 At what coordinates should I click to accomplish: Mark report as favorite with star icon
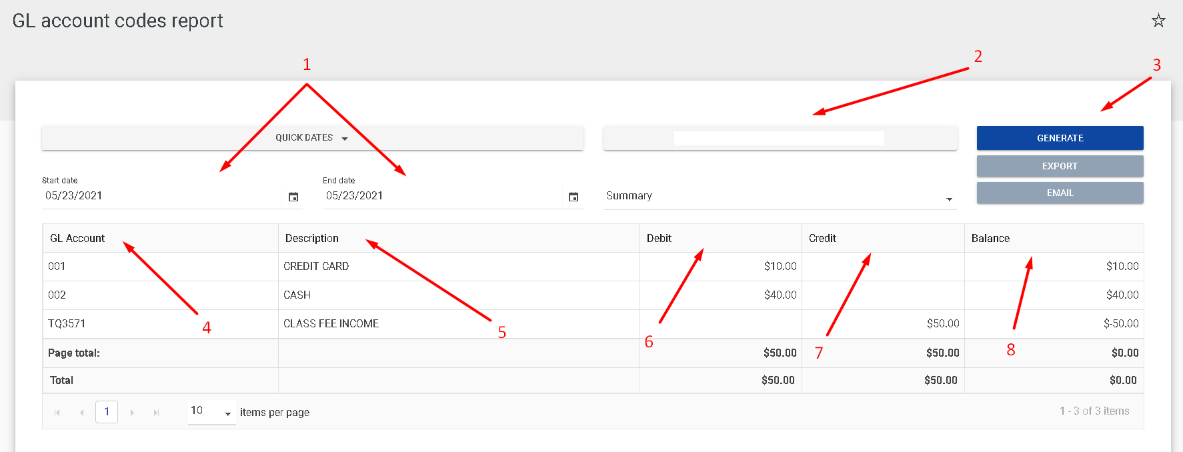coord(1158,21)
